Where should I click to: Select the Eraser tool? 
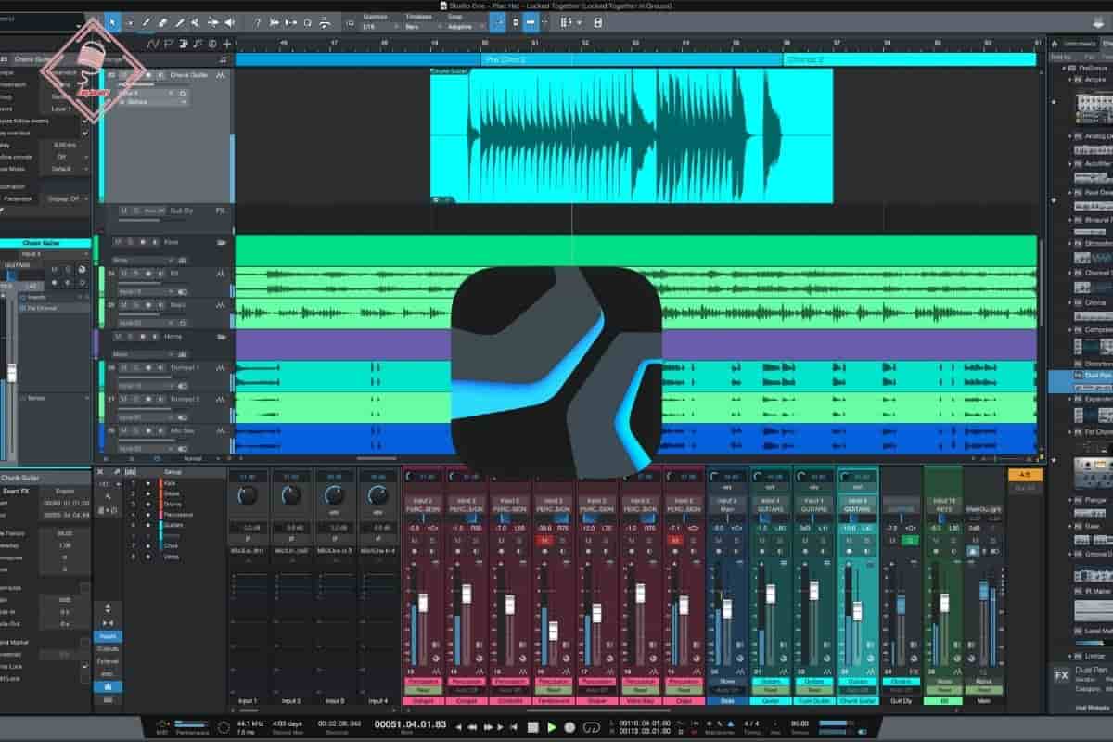[163, 21]
